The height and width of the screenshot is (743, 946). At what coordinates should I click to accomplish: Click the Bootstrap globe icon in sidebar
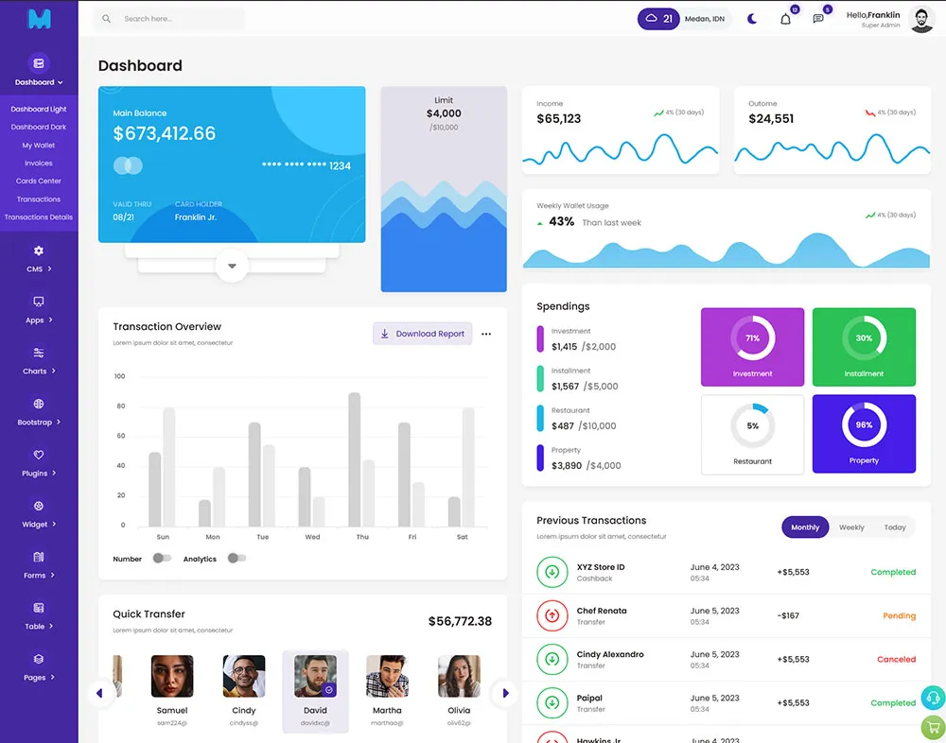(x=39, y=404)
